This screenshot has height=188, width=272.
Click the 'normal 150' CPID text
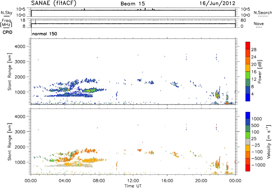(x=45, y=34)
